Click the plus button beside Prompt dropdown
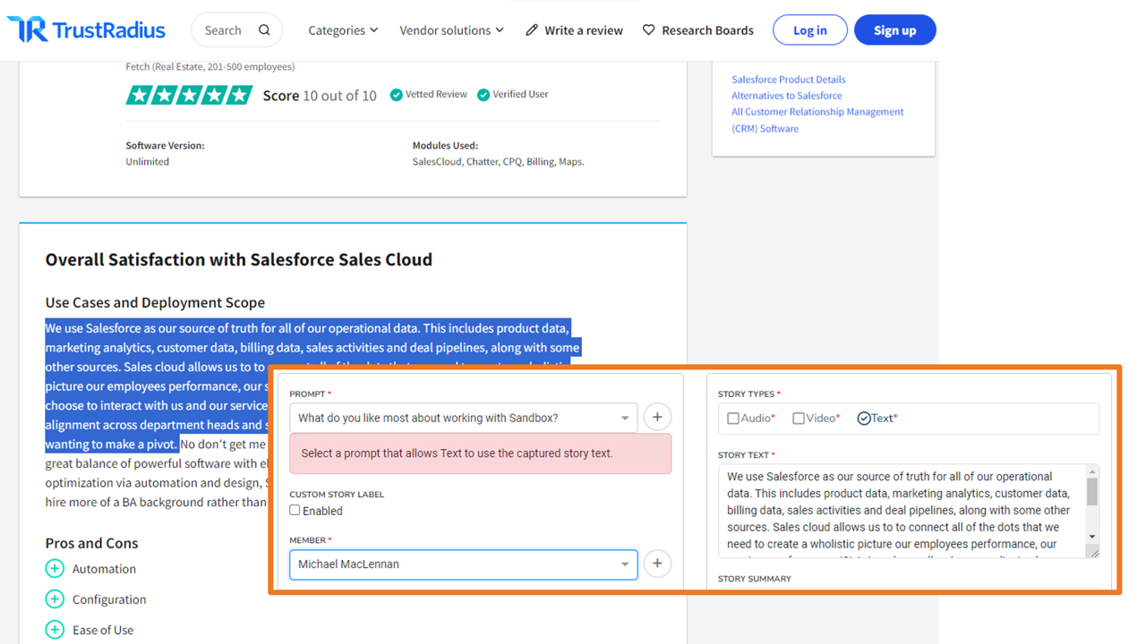This screenshot has width=1146, height=644. pyautogui.click(x=657, y=417)
